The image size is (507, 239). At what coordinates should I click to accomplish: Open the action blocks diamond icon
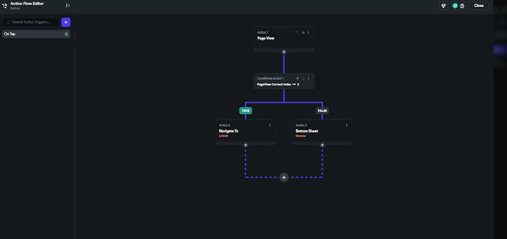pos(444,6)
